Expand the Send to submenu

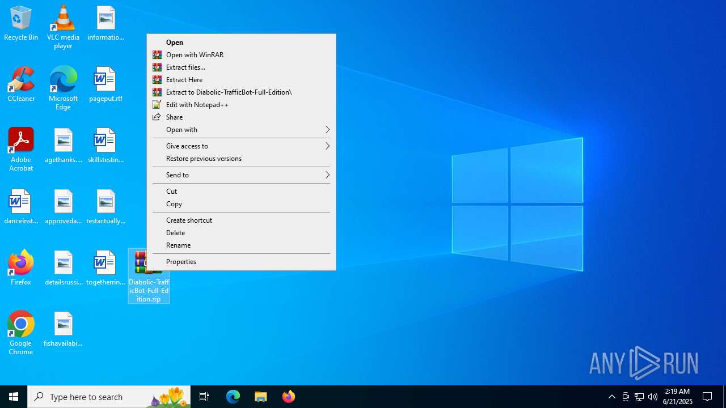(x=241, y=175)
